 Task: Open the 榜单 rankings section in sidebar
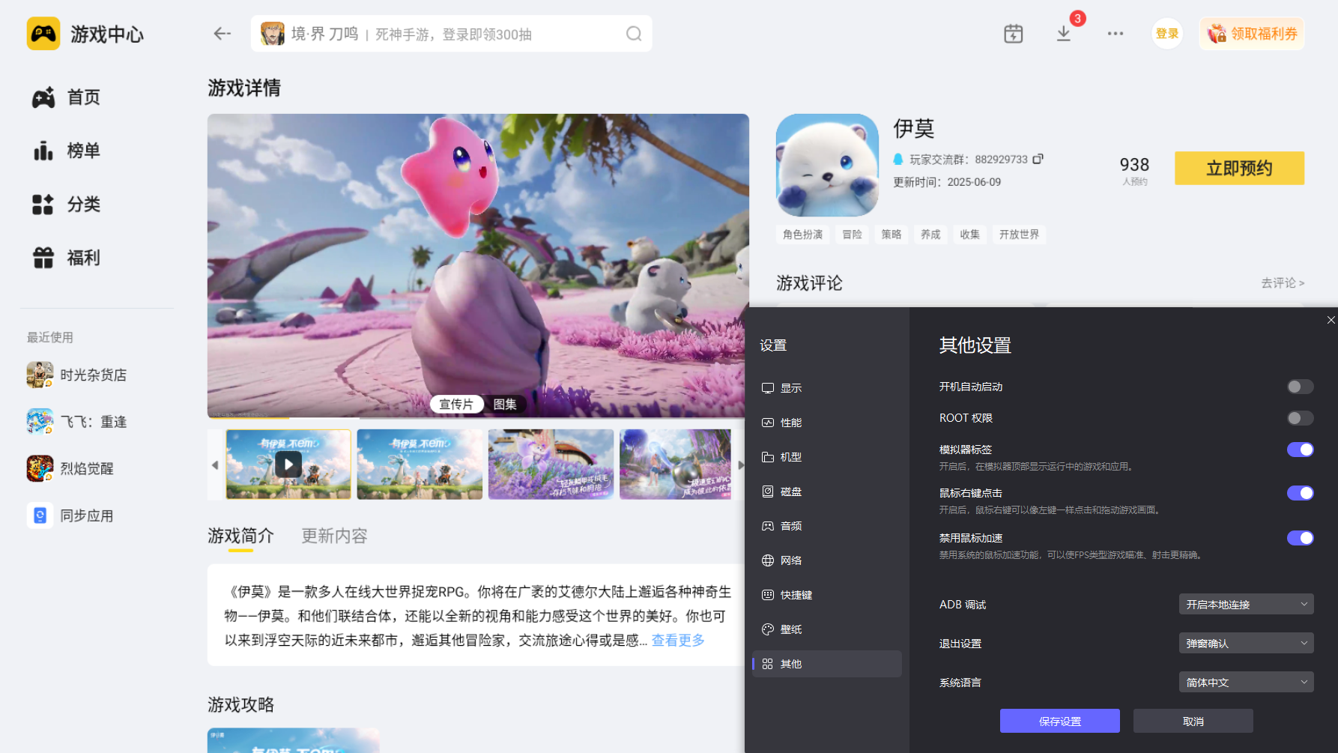click(84, 151)
